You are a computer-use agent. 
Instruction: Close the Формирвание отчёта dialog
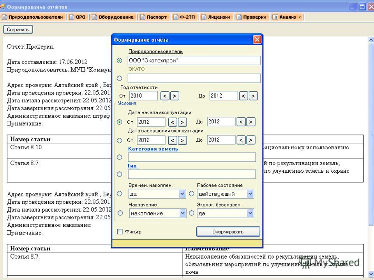(x=257, y=40)
